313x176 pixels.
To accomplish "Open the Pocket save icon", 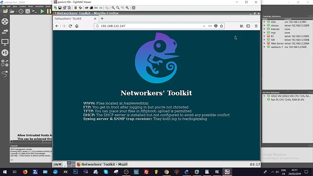I will click(216, 26).
